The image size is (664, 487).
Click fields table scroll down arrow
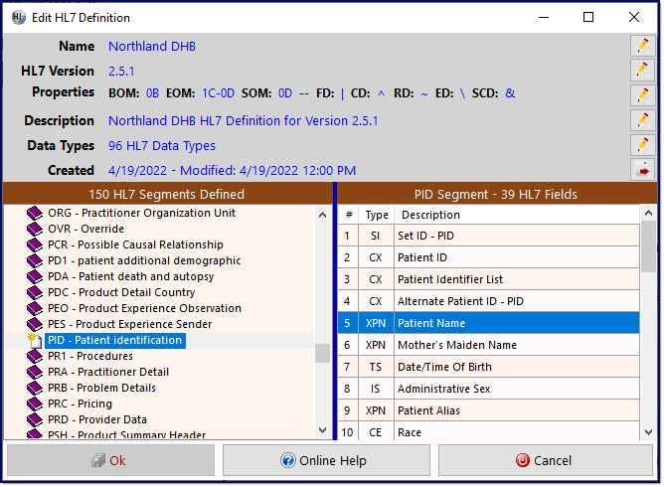[x=648, y=432]
